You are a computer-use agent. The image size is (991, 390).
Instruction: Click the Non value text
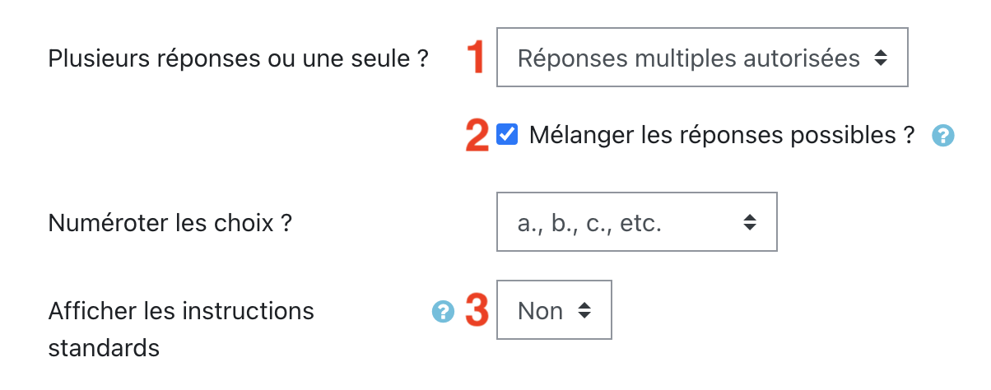540,311
